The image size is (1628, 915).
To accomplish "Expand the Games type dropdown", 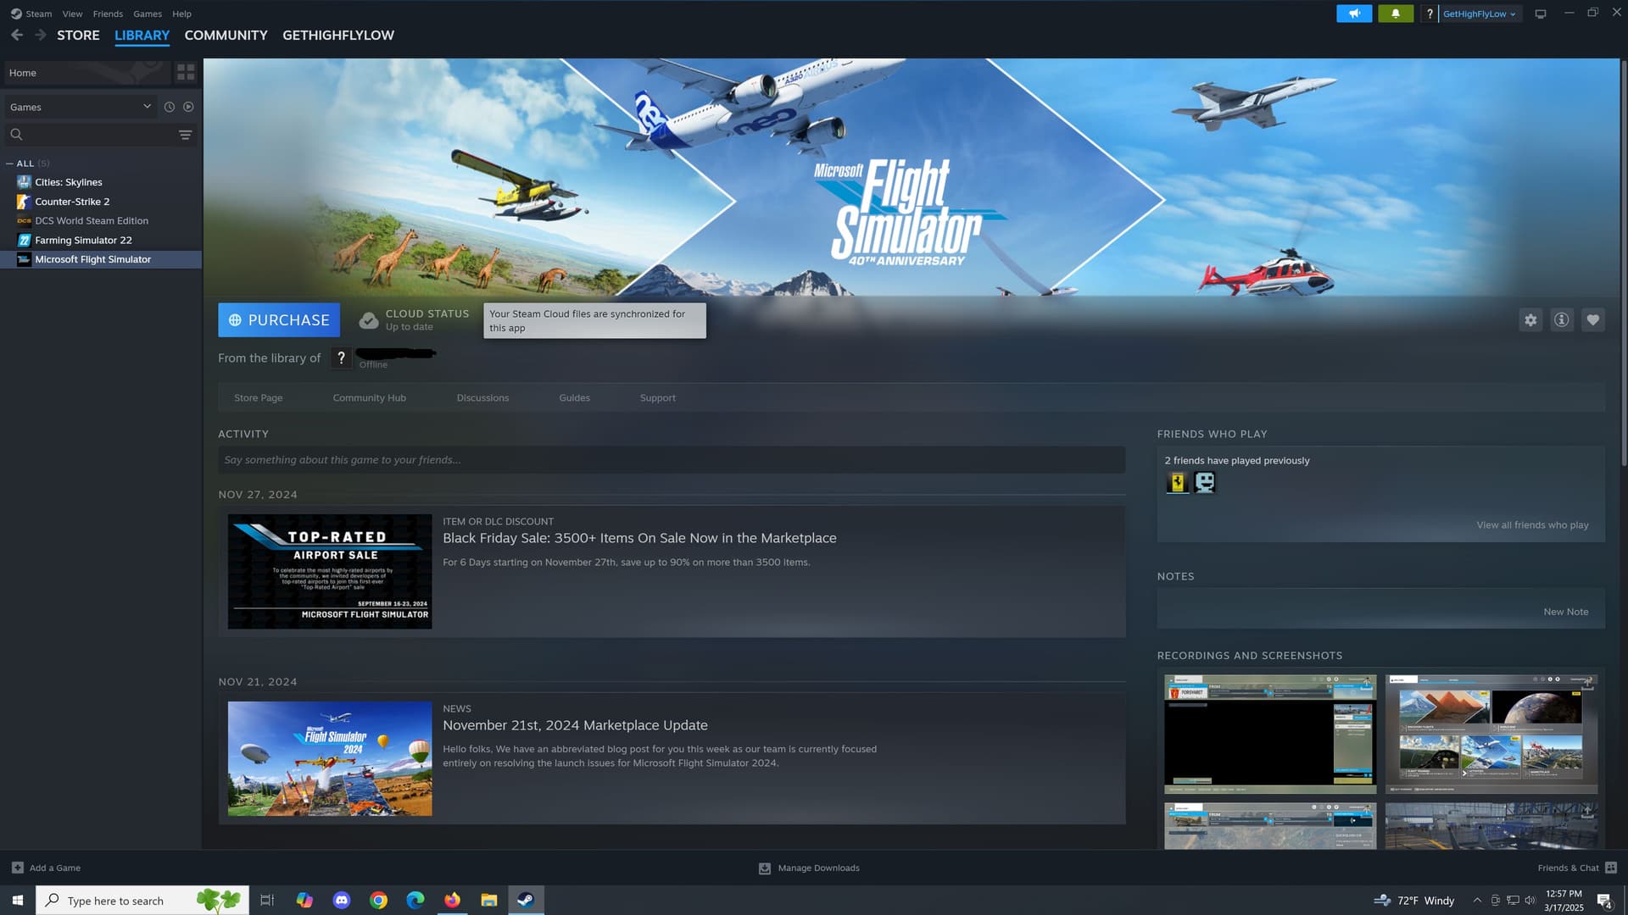I will click(x=81, y=107).
